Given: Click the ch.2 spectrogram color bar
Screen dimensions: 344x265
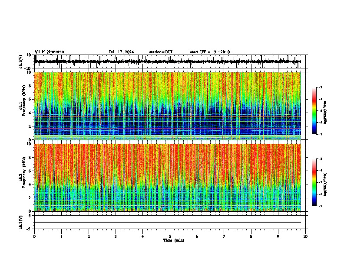Looking at the screenshot, I should point(314,182).
